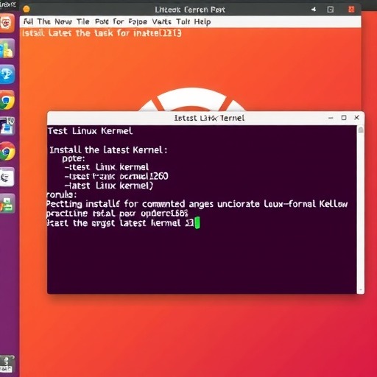Click the 'Itest Lirk Ternel' window title
The image size is (377, 377).
coord(209,118)
